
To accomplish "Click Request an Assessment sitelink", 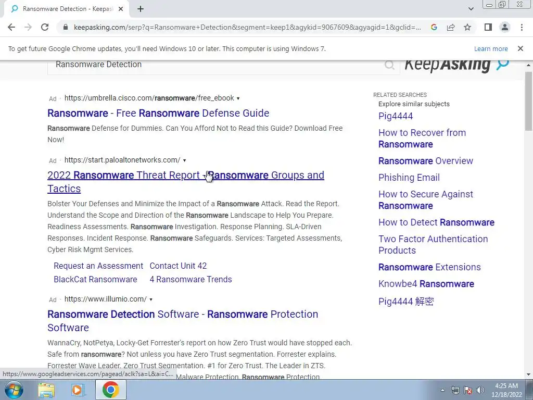I will pyautogui.click(x=98, y=266).
